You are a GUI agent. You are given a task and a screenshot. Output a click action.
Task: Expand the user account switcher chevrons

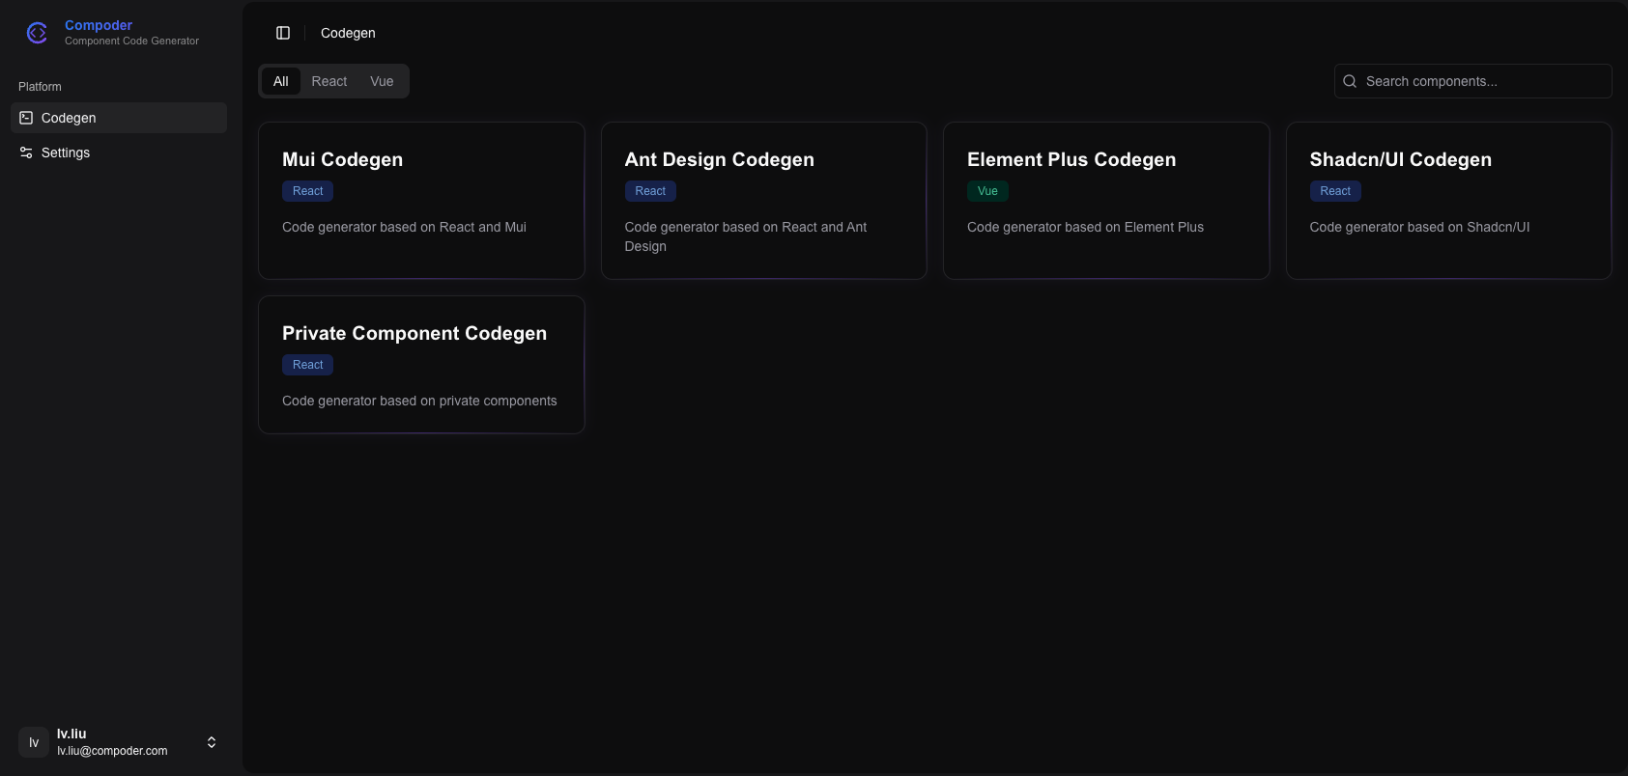coord(212,742)
